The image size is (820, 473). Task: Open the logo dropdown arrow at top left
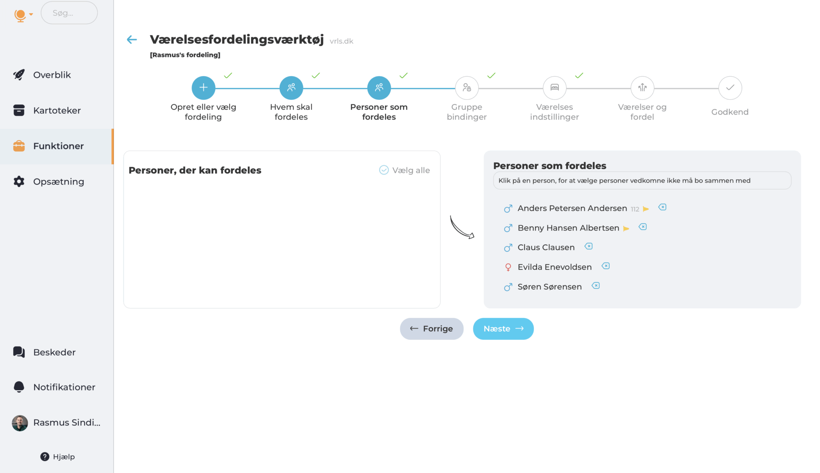pyautogui.click(x=31, y=14)
